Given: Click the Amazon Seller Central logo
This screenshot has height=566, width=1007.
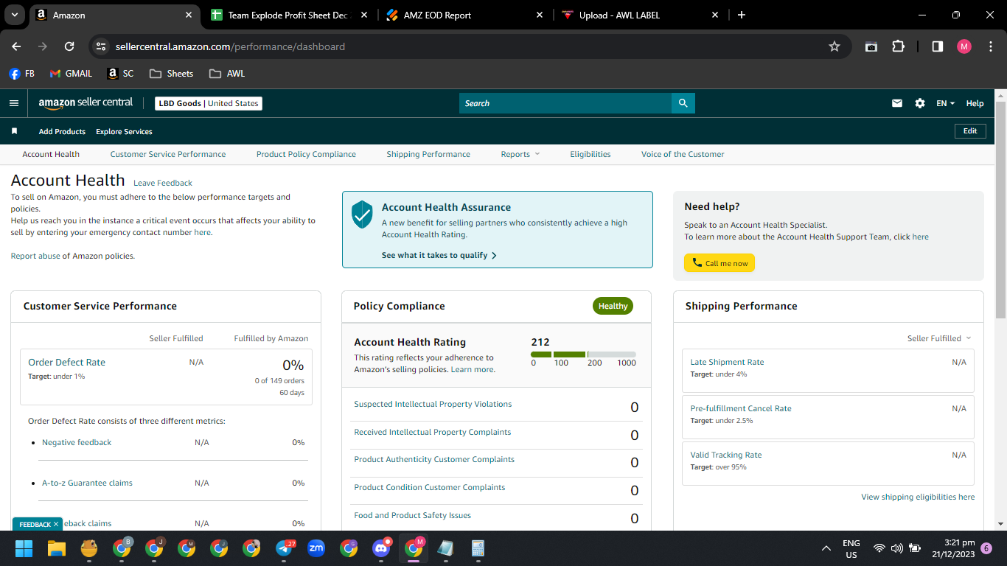Looking at the screenshot, I should [x=86, y=103].
